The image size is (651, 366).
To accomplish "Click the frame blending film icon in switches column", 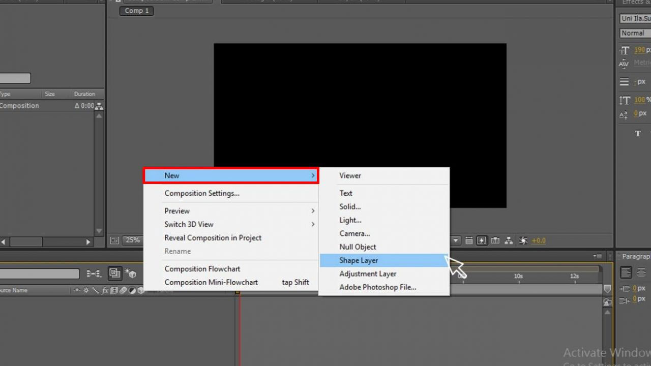I will tap(114, 291).
